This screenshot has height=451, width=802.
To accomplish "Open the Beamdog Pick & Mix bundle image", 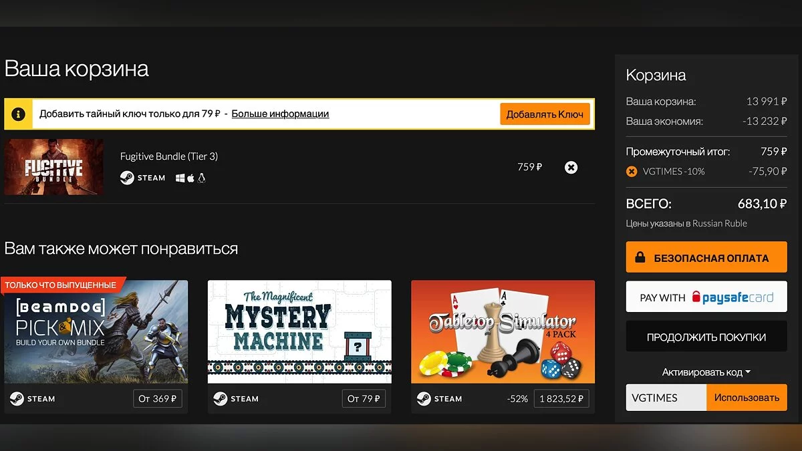I will [x=96, y=331].
